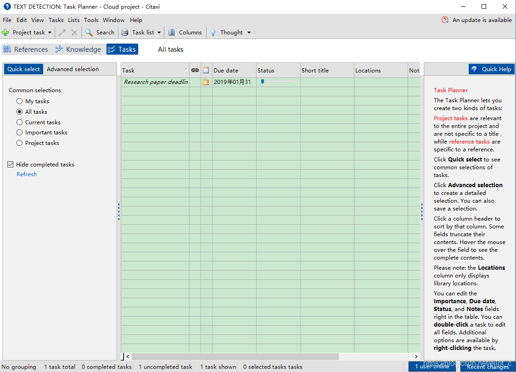Collapse the left panel via splitter arrows
The width and height of the screenshot is (516, 372).
[x=119, y=212]
